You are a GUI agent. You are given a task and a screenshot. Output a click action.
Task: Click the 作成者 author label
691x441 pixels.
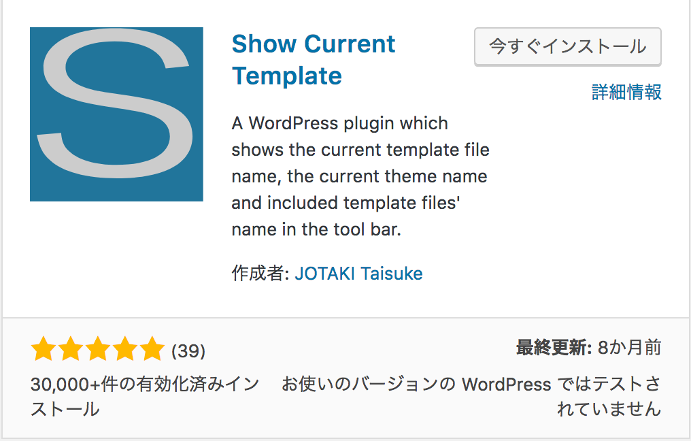click(x=260, y=274)
